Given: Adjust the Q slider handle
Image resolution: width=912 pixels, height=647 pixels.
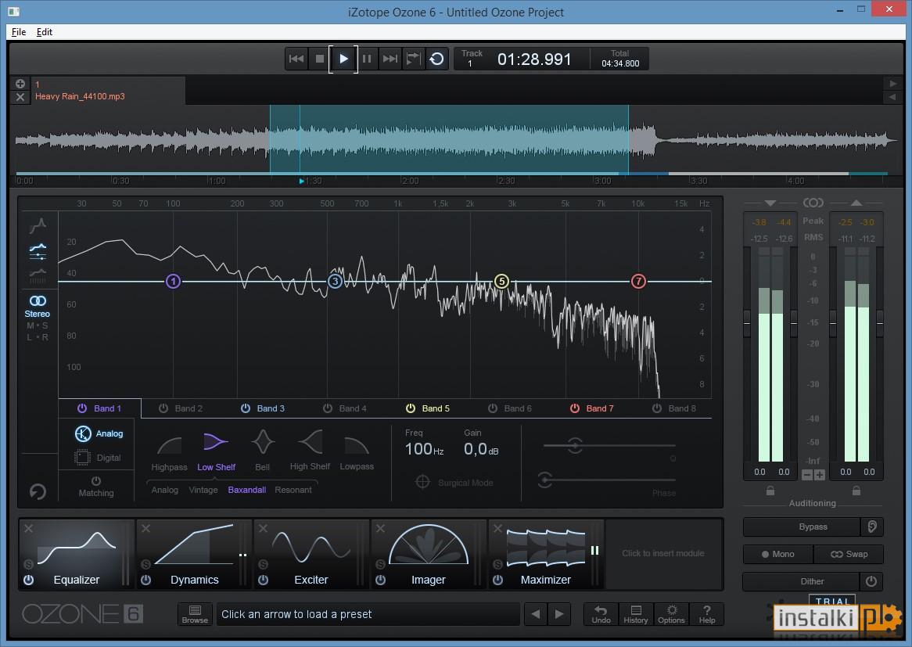Looking at the screenshot, I should [x=575, y=446].
